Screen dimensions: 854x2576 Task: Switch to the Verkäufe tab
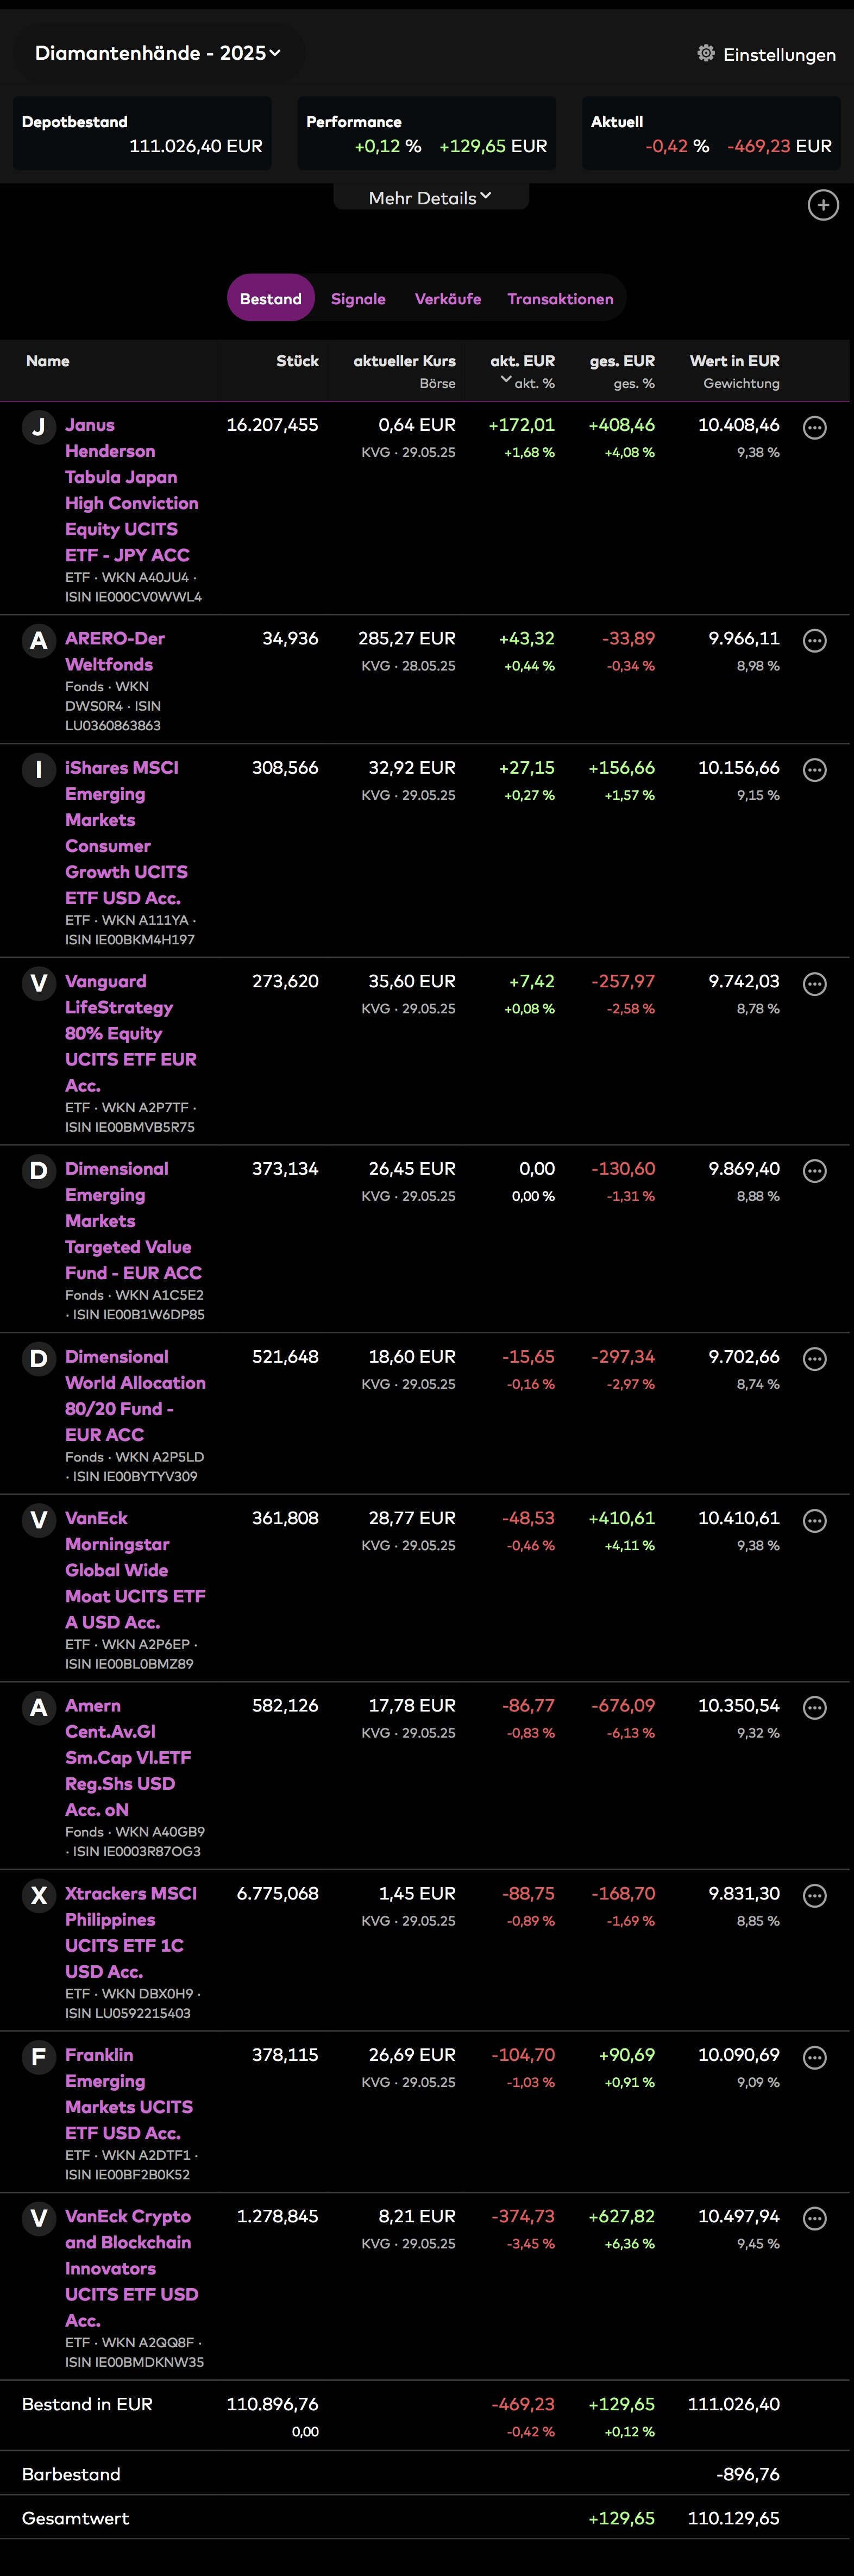pos(447,299)
